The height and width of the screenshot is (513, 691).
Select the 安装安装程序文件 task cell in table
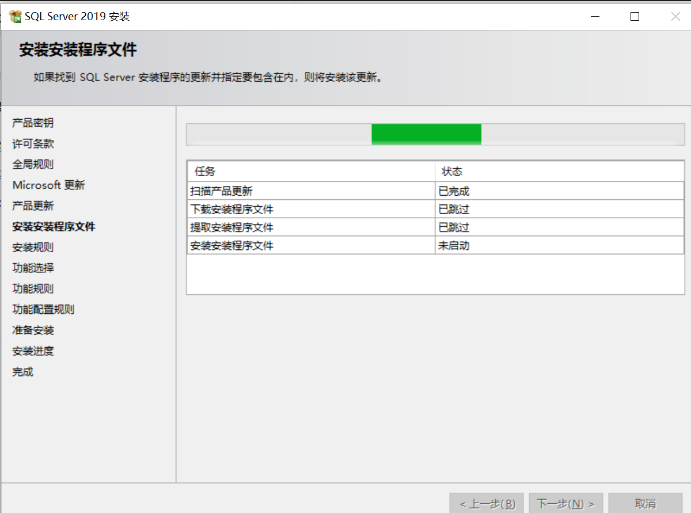pyautogui.click(x=311, y=246)
